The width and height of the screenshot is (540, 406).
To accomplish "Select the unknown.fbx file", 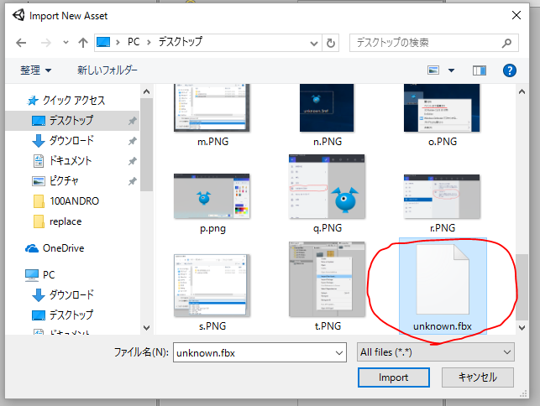I will click(443, 285).
